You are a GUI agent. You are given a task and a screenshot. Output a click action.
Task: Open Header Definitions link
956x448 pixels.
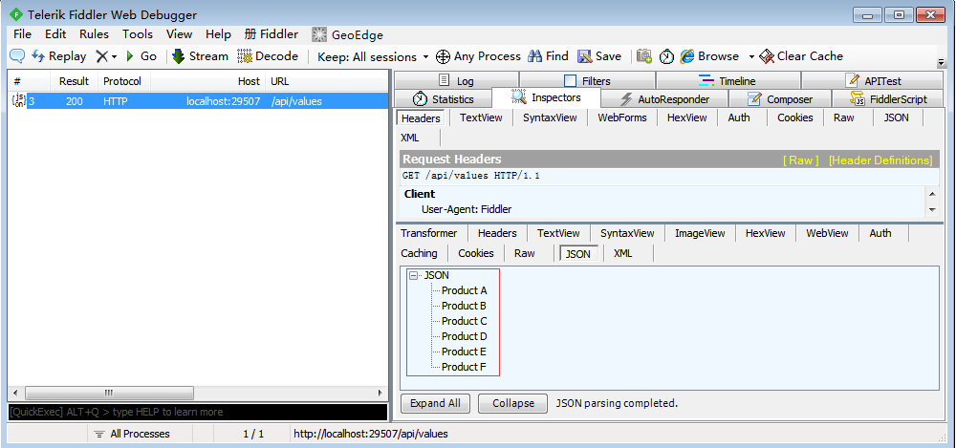(880, 160)
